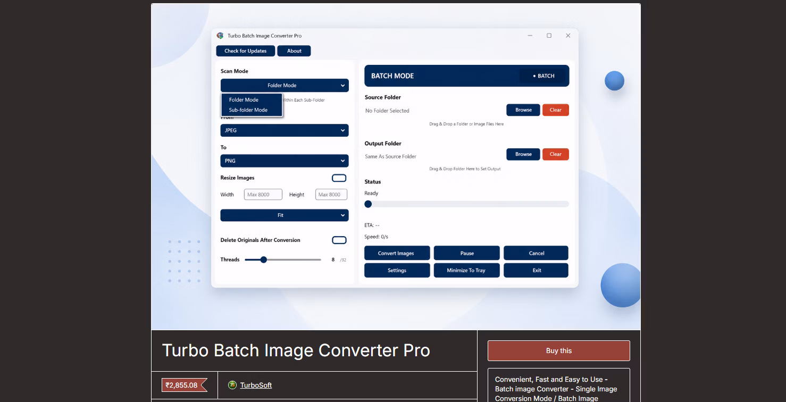
Task: Open the From format dropdown showing JPEG
Action: [x=285, y=130]
